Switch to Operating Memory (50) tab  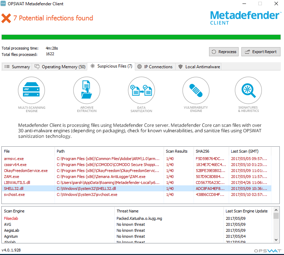click(x=60, y=66)
